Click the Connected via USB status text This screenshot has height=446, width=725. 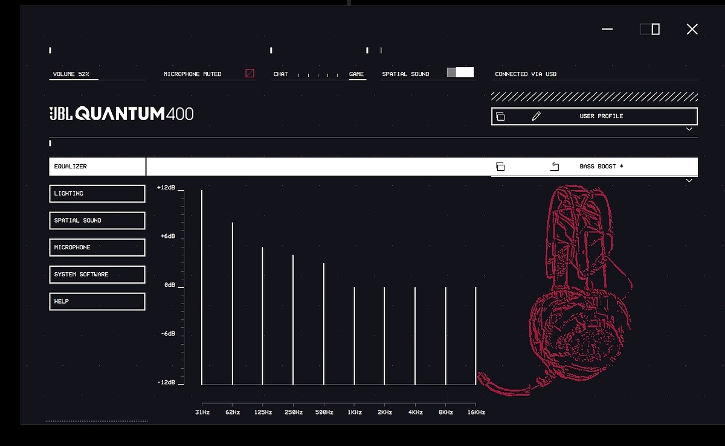click(526, 74)
